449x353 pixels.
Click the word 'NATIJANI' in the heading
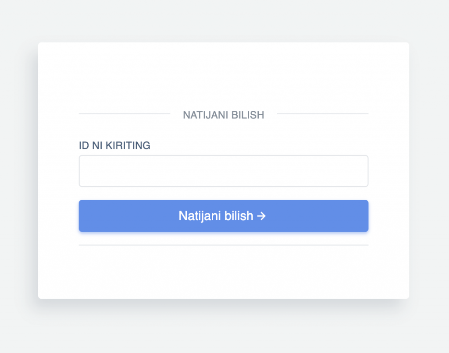tap(206, 115)
